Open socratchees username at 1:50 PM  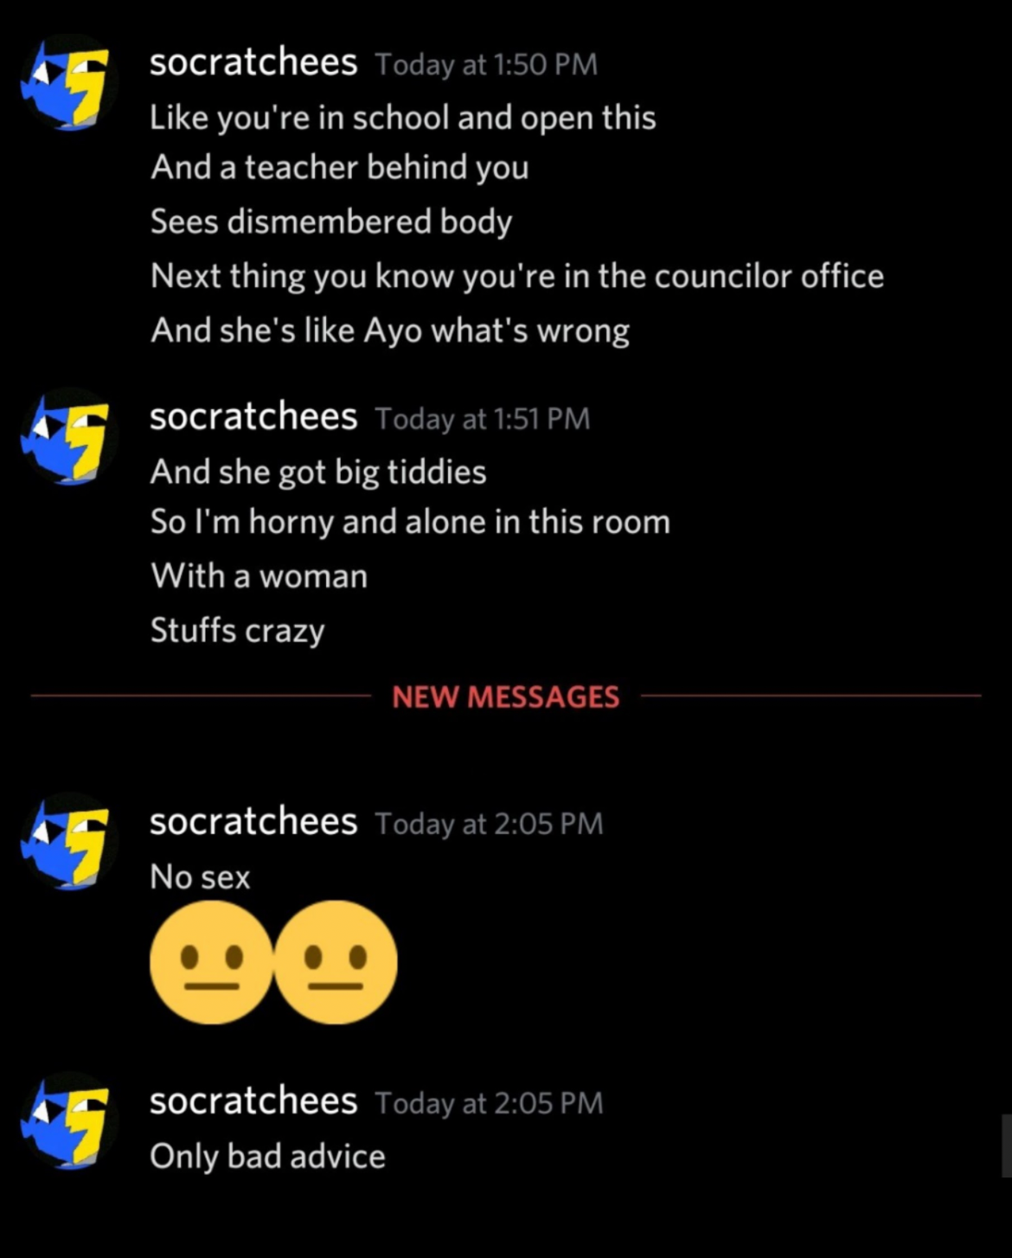tap(253, 62)
